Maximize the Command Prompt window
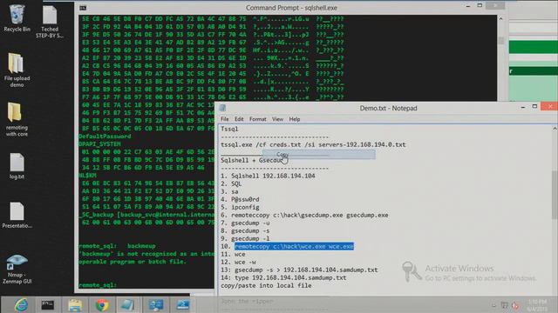The height and width of the screenshot is (313, 558). (480, 6)
